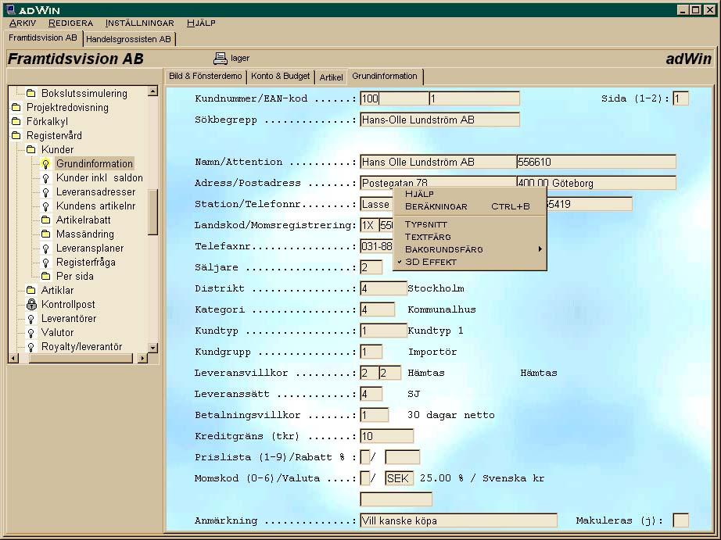The height and width of the screenshot is (540, 721).
Task: Click the Sökbegrepp input field
Action: click(x=439, y=120)
